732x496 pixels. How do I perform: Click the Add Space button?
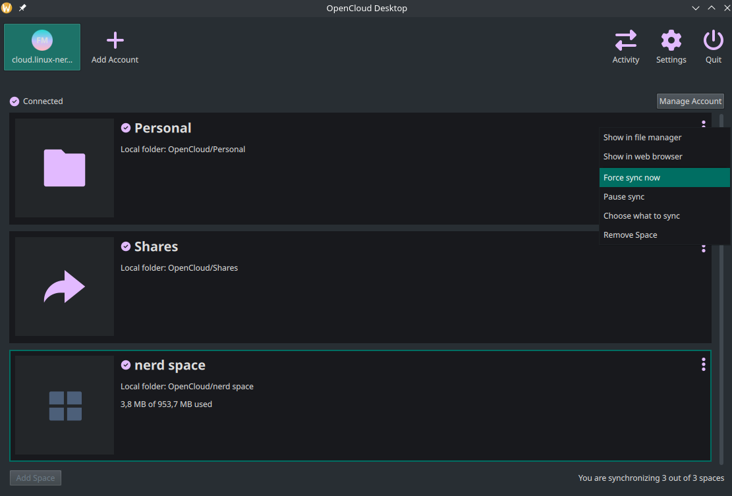(36, 478)
